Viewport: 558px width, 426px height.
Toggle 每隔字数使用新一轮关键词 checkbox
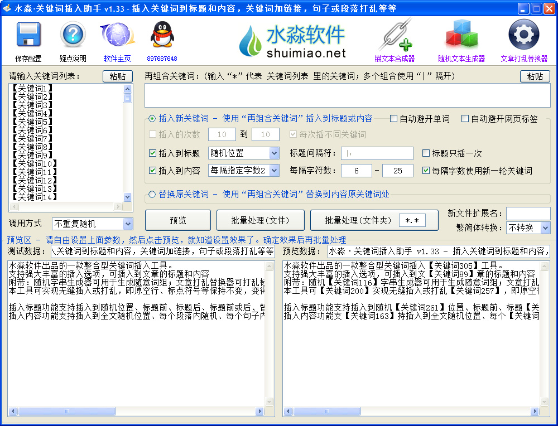pos(426,171)
